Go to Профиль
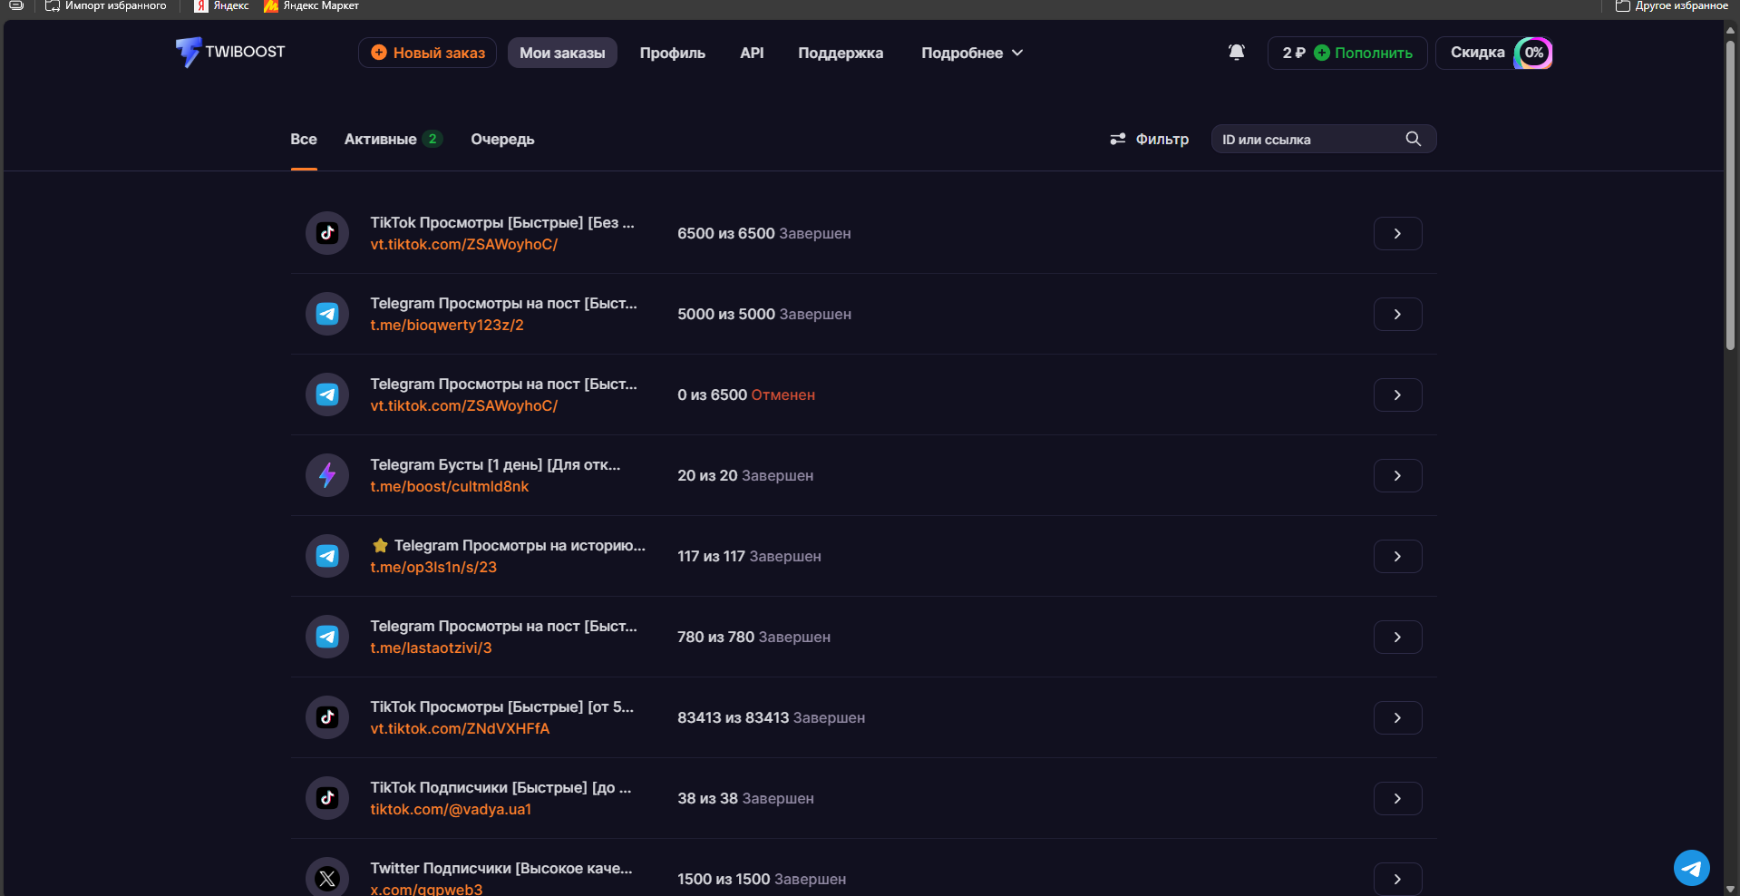The height and width of the screenshot is (896, 1740). point(672,53)
